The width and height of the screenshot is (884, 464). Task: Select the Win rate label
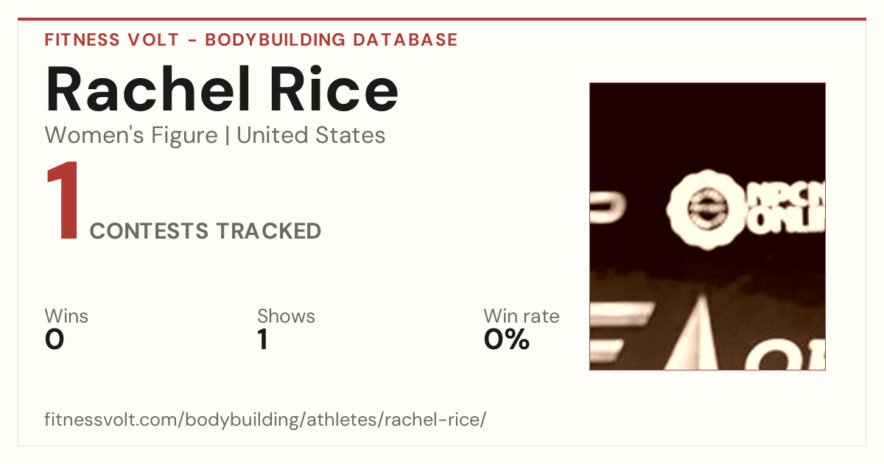coord(522,316)
